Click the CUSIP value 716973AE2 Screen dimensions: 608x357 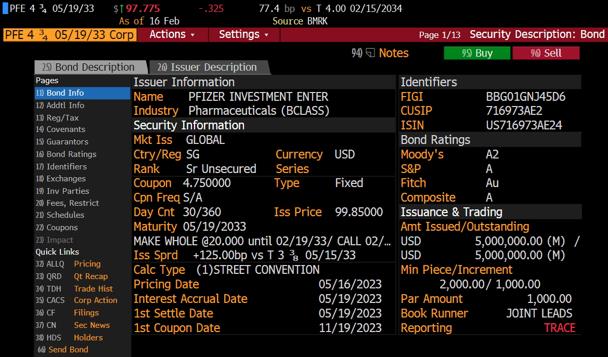click(x=514, y=111)
